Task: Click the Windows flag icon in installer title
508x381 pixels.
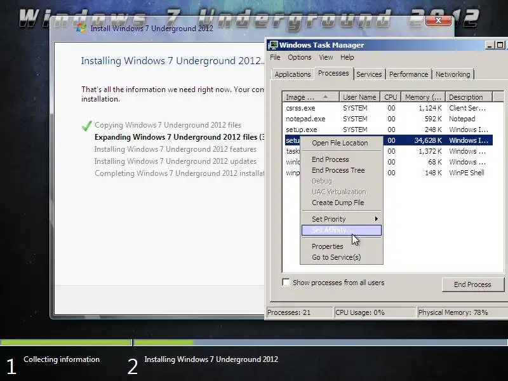Action: 81,28
